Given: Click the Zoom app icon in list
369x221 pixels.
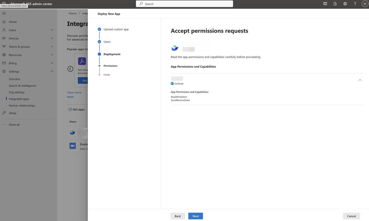Looking at the screenshot, I should pos(73,146).
